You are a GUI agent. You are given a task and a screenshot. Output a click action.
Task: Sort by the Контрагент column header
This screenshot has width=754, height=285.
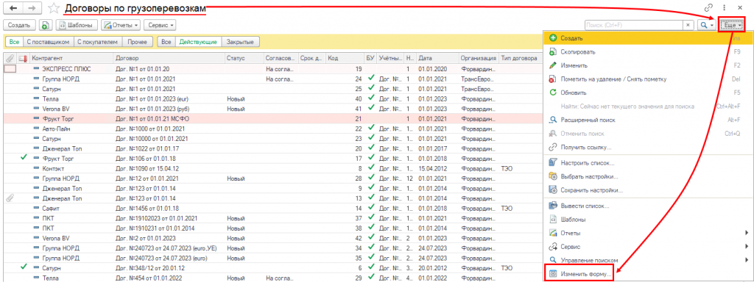click(x=71, y=58)
